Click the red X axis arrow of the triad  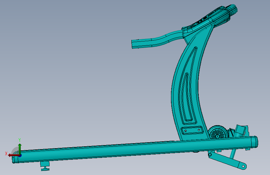(x=13, y=155)
